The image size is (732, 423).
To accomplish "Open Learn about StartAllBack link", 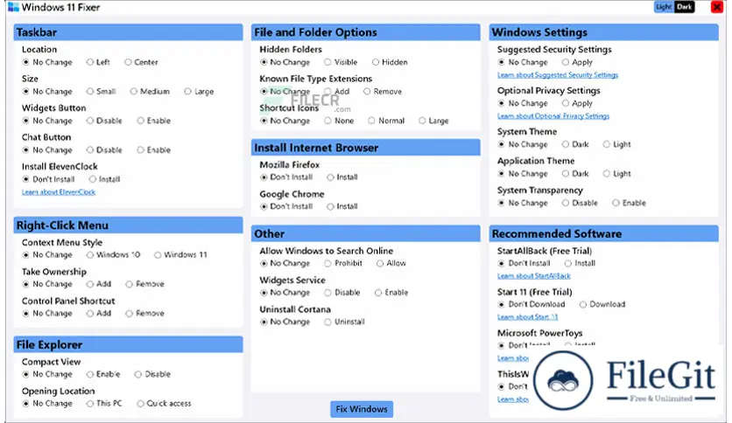I will [533, 276].
